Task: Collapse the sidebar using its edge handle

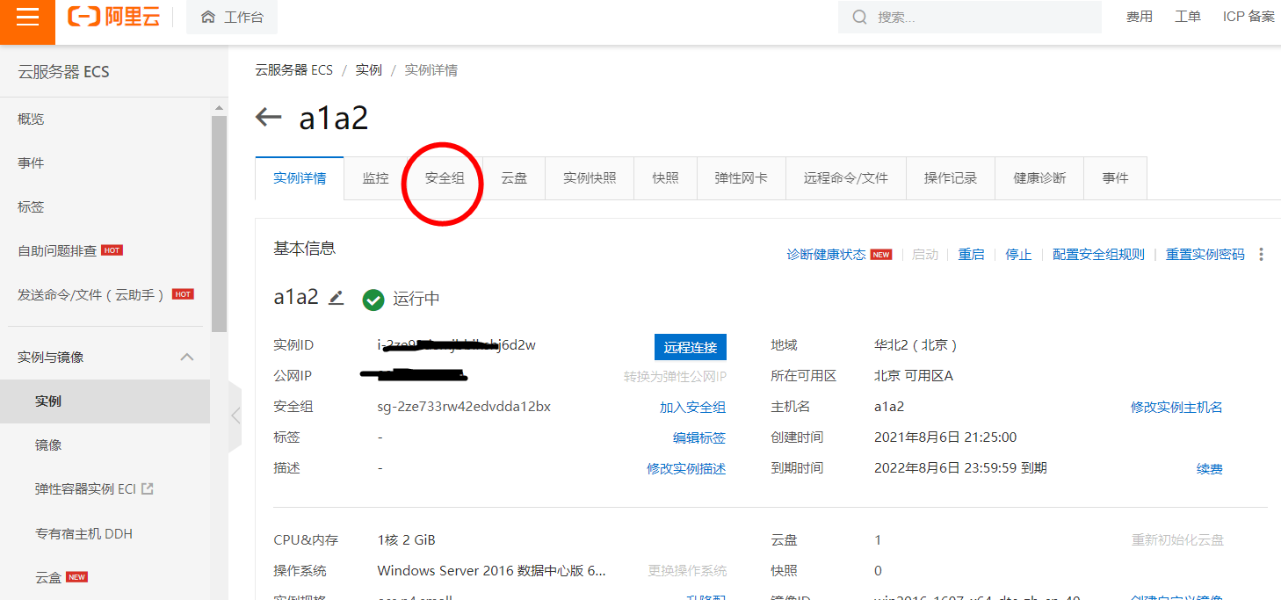Action: tap(235, 416)
